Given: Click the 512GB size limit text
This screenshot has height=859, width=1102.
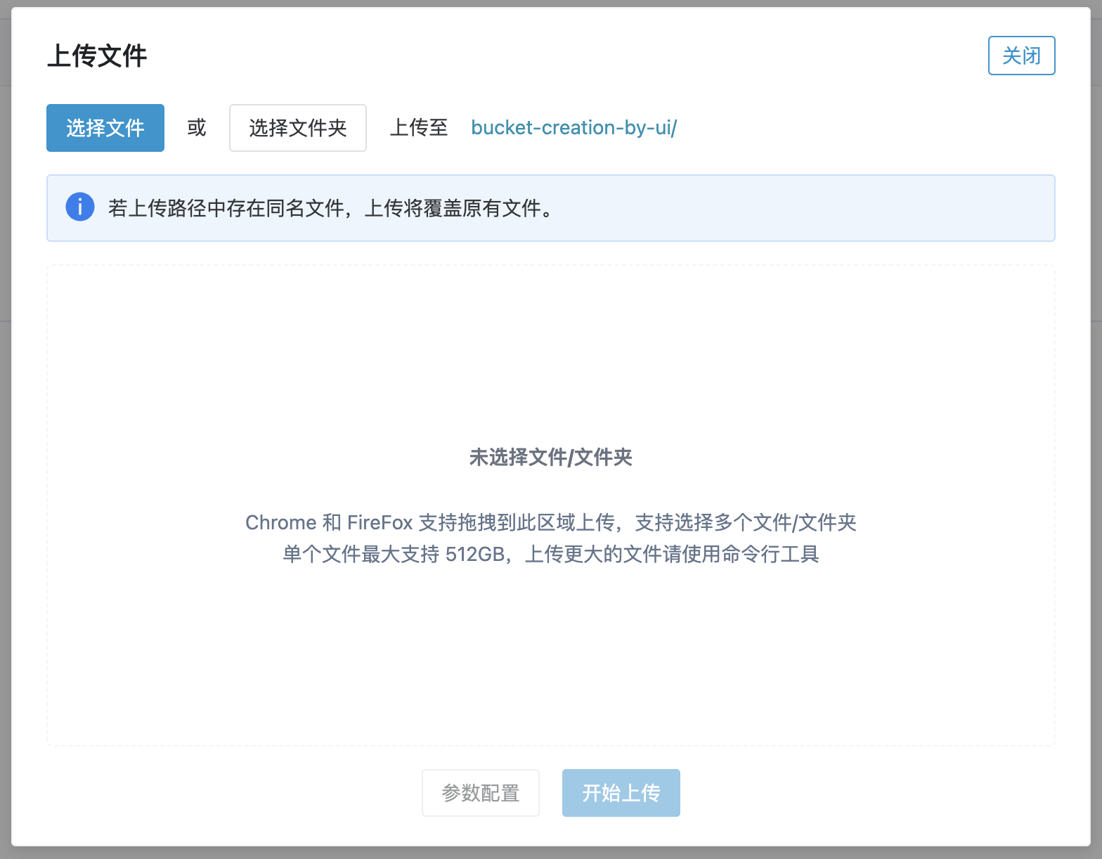Looking at the screenshot, I should click(x=474, y=555).
